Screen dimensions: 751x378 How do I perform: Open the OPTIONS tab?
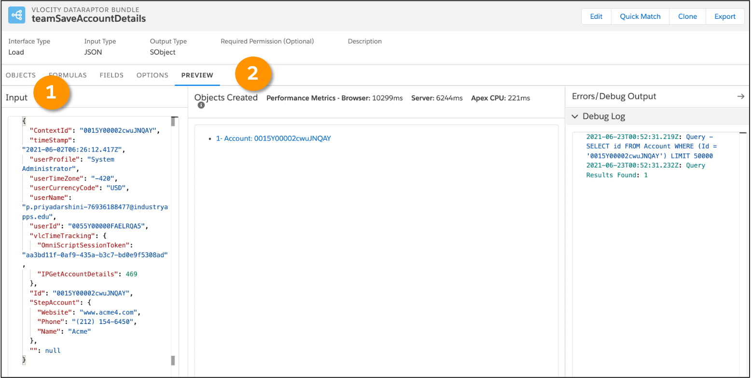click(153, 75)
